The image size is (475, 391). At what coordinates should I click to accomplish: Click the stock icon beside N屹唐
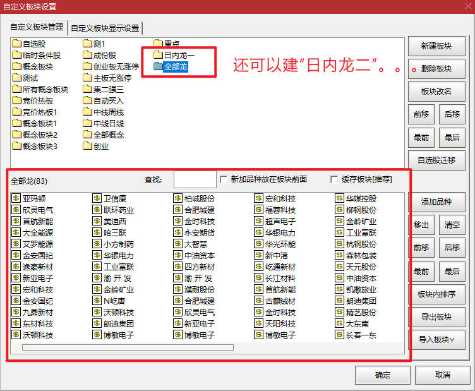click(97, 301)
